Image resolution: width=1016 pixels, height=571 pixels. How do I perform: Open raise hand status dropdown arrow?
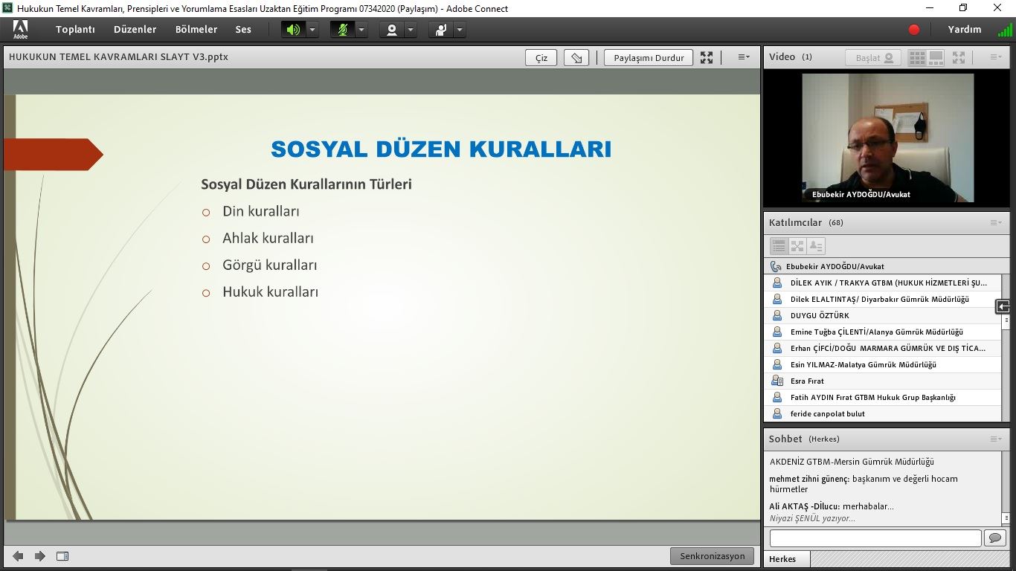460,30
